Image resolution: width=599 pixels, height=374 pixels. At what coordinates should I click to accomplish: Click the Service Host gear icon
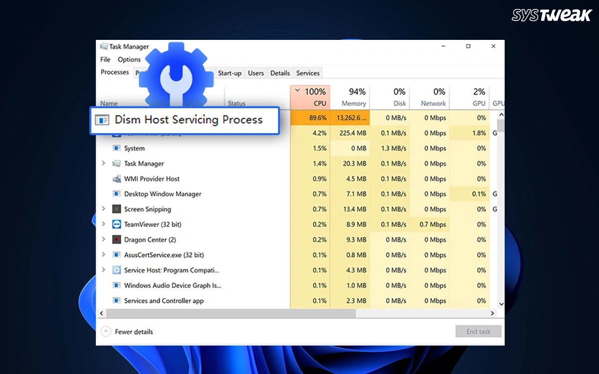point(116,270)
